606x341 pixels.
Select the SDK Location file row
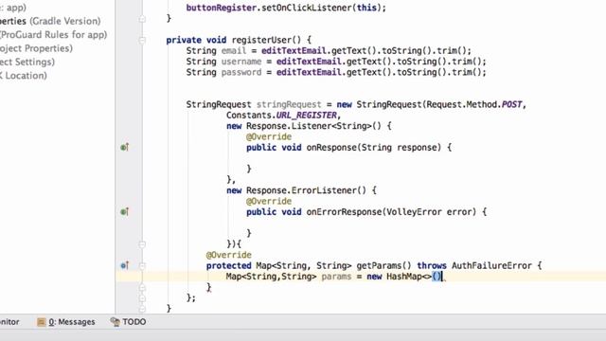[x=24, y=76]
